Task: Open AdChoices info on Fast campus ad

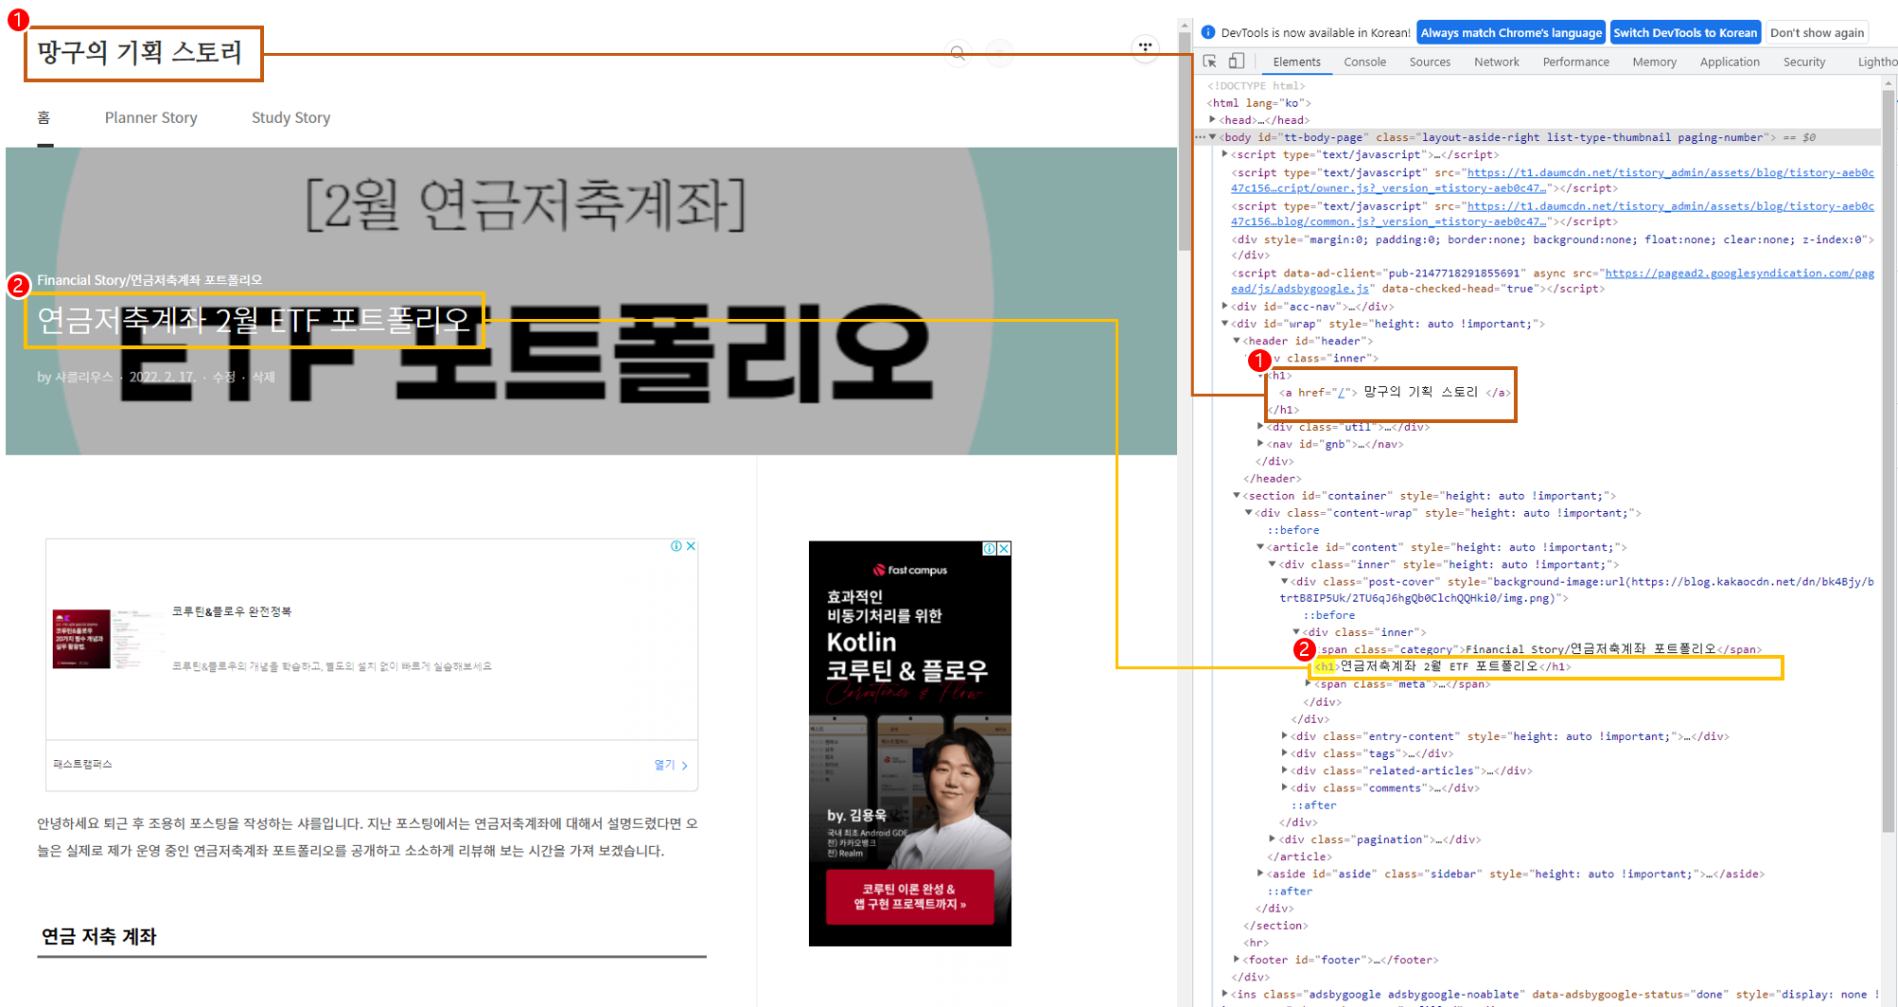Action: click(990, 549)
